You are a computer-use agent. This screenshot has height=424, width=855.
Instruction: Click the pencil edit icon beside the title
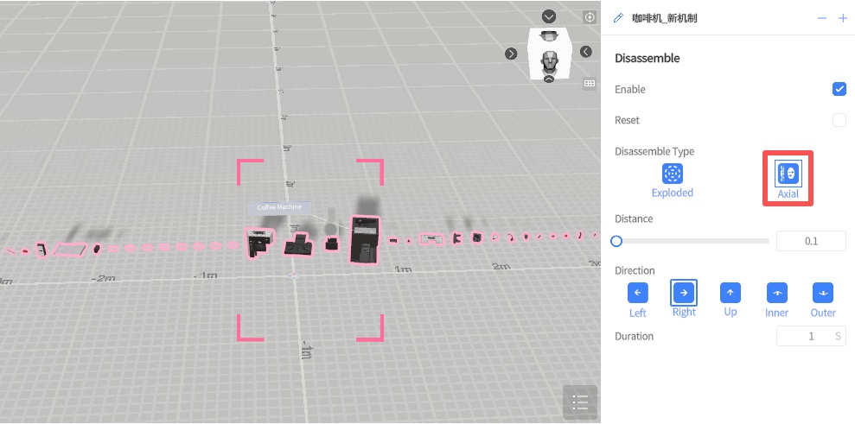click(x=618, y=18)
